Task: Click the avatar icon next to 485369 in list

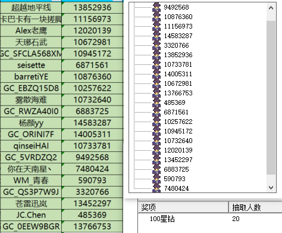Action: point(156,102)
